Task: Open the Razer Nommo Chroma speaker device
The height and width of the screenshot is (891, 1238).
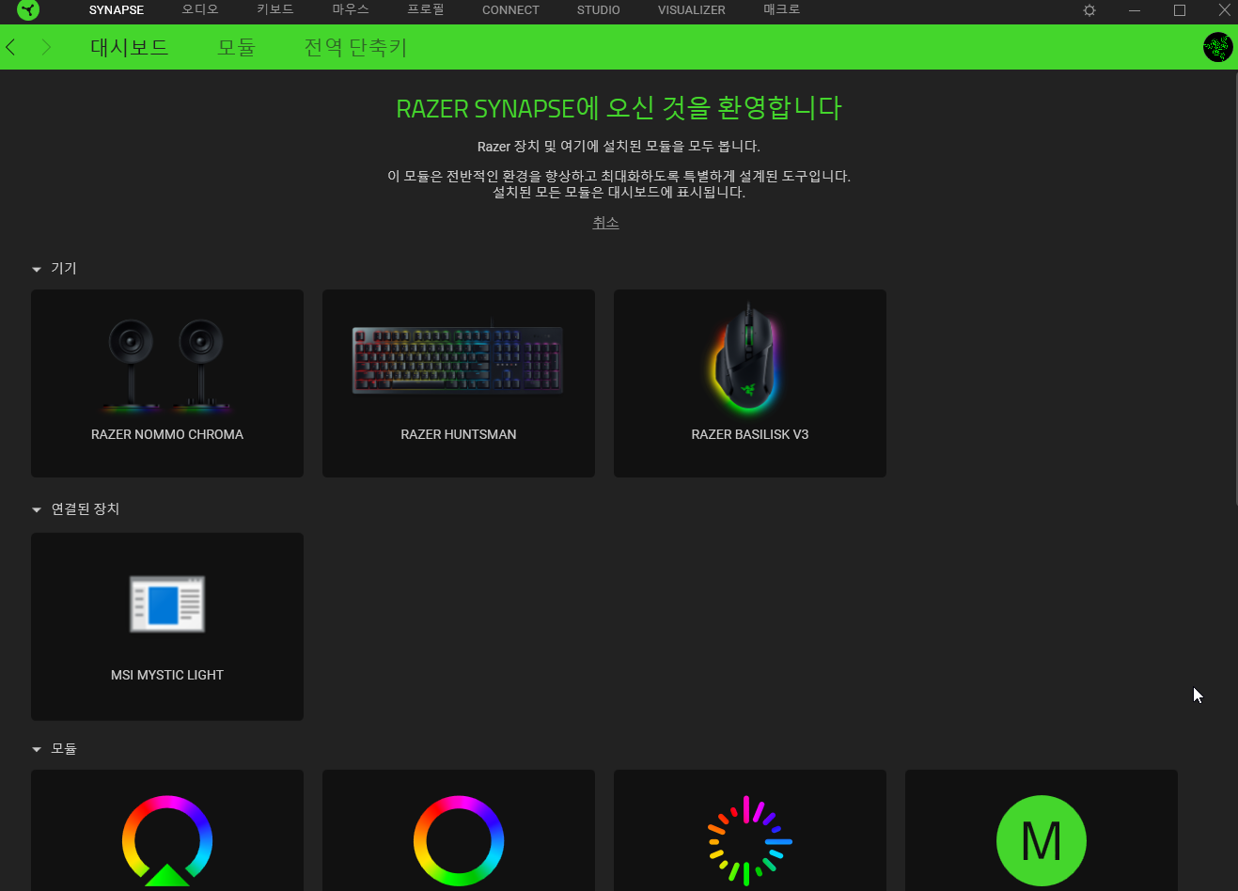Action: click(x=167, y=383)
